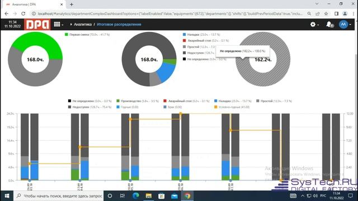The image size is (358, 201).
Task: Click the 168.0ч. label in the middle donut
Action: [149, 60]
